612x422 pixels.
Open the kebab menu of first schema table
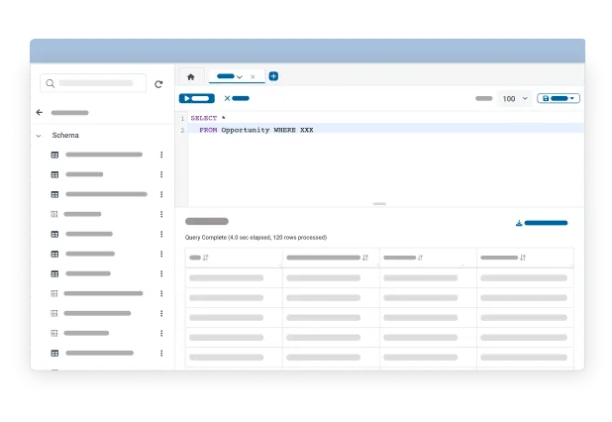(161, 155)
